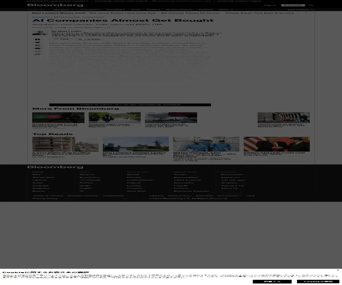Click footer Trademarks link
The height and width of the screenshot is (285, 342).
coord(113,196)
